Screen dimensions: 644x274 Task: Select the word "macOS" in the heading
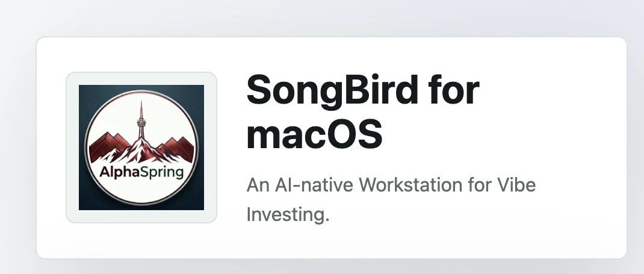tap(314, 135)
